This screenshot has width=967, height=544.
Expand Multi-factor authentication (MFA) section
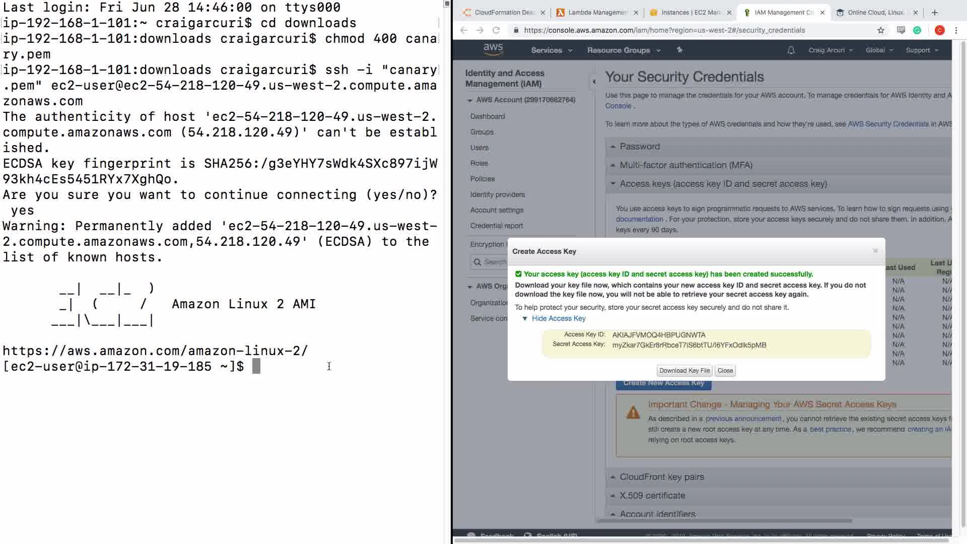(x=685, y=165)
